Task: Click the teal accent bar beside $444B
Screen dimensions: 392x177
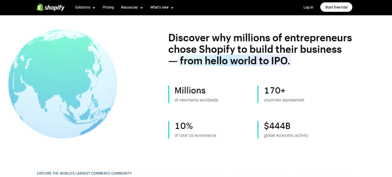Action: [x=258, y=130]
